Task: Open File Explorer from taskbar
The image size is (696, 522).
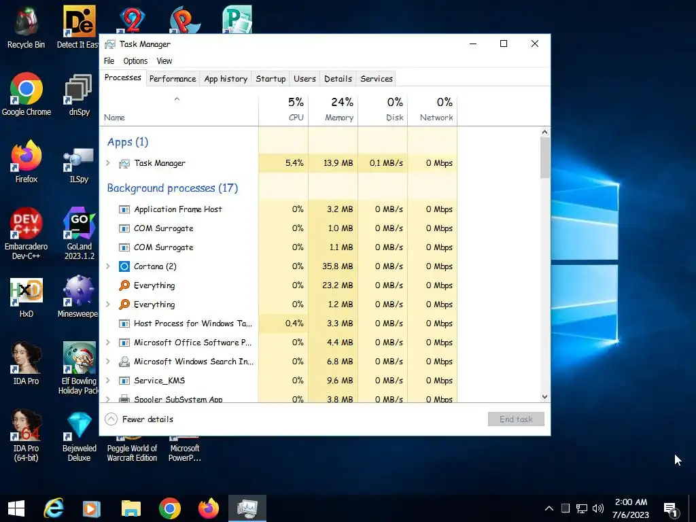Action: pyautogui.click(x=131, y=508)
